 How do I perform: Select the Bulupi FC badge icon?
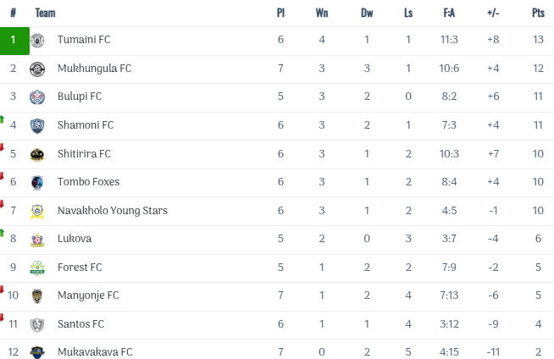(x=37, y=97)
